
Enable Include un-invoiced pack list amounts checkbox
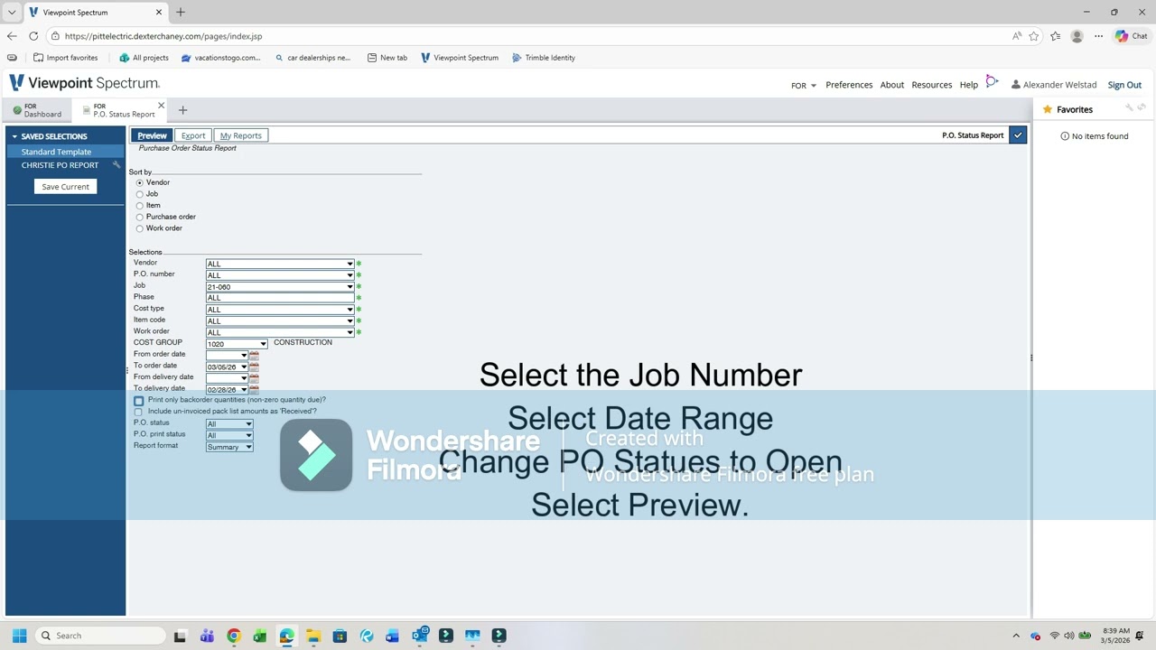[138, 412]
